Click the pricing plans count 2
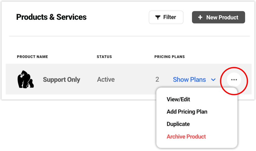The width and height of the screenshot is (256, 151). (157, 80)
